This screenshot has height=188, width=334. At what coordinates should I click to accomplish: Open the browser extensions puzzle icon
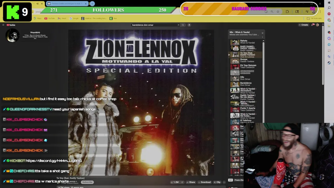coord(287,11)
